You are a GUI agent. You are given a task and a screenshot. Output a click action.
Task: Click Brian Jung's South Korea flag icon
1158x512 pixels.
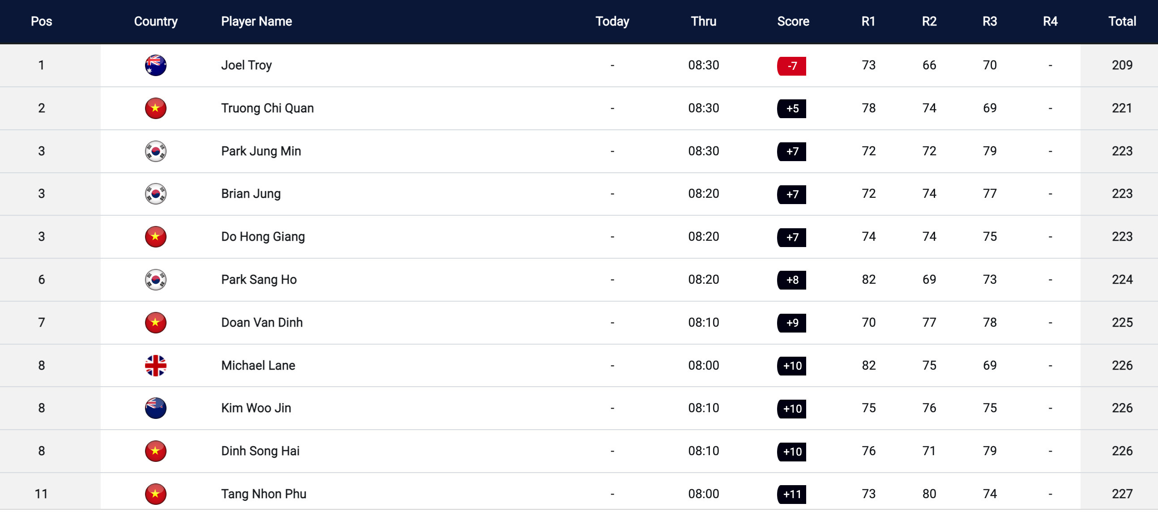coord(155,194)
